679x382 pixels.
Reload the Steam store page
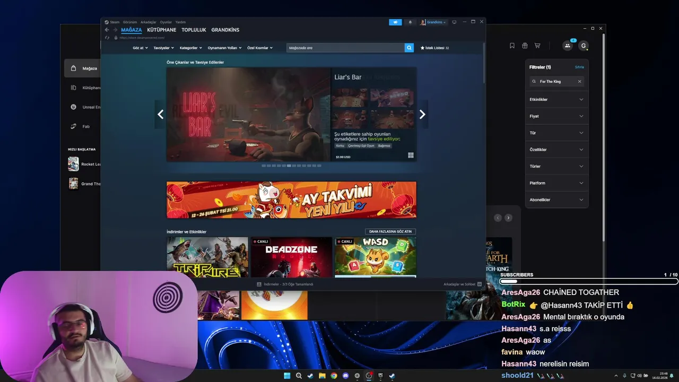(x=107, y=38)
